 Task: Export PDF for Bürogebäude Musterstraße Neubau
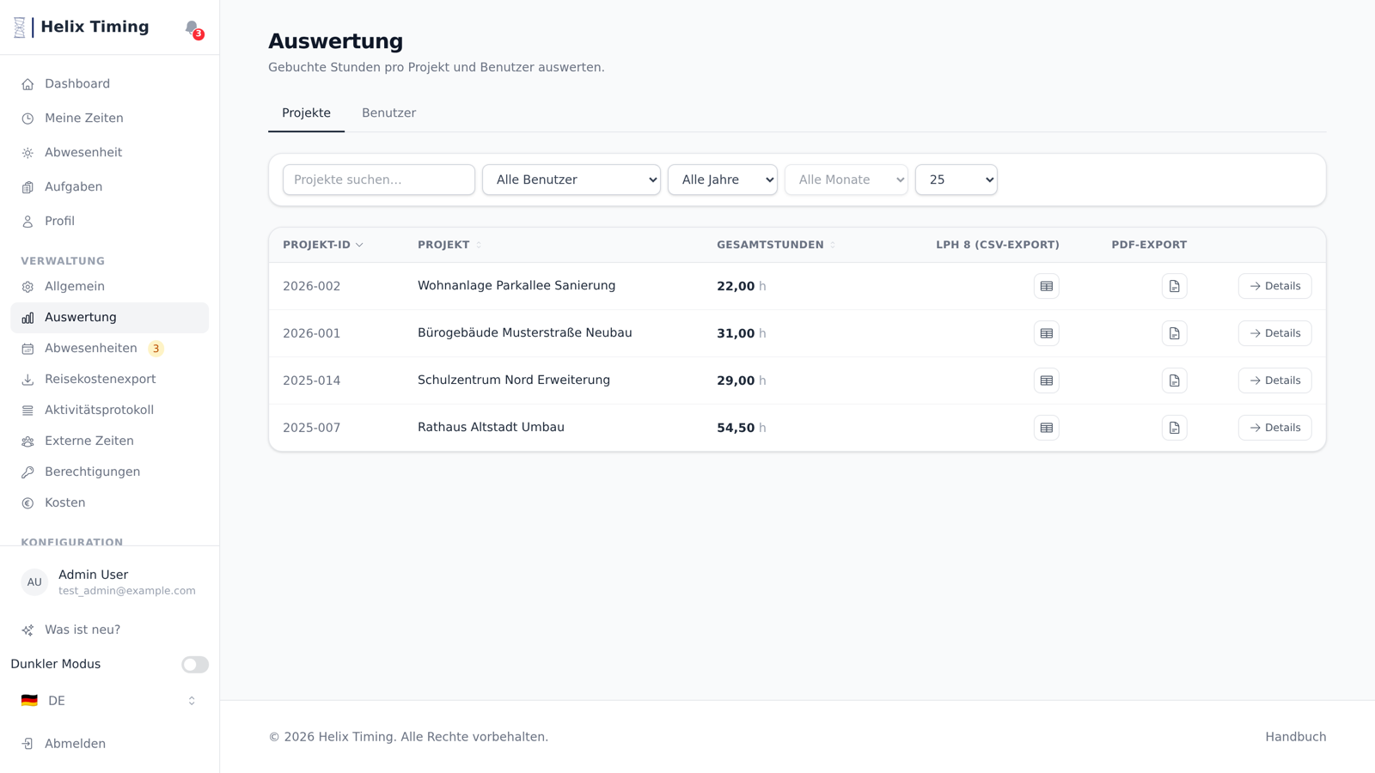1174,333
